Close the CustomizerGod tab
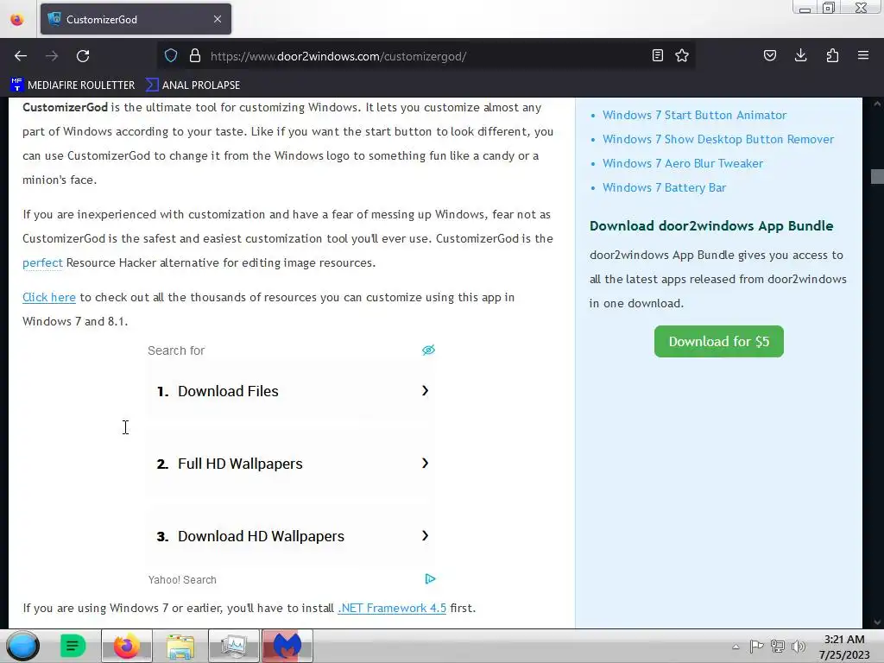Screen dimensions: 884x663 pos(218,19)
